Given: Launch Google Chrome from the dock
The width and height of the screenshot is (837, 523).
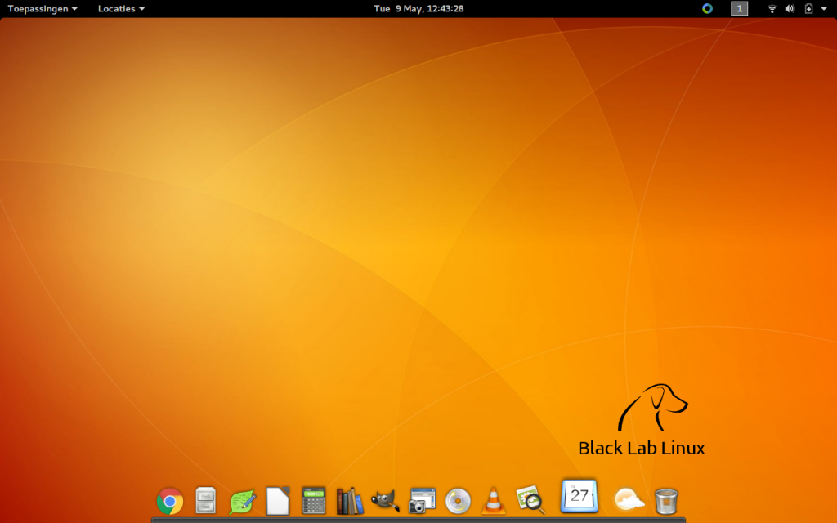Looking at the screenshot, I should [170, 500].
